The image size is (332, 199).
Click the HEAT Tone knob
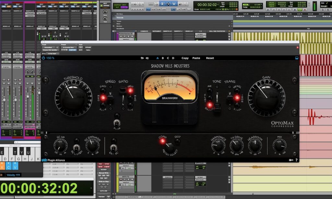[105, 19]
